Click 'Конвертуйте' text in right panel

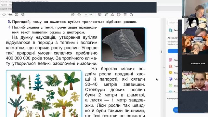[173, 98]
